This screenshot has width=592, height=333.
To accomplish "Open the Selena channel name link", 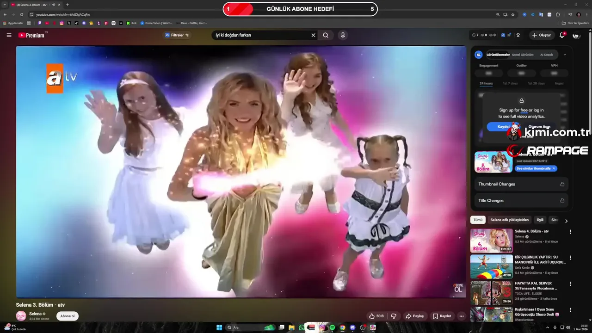I will [35, 314].
